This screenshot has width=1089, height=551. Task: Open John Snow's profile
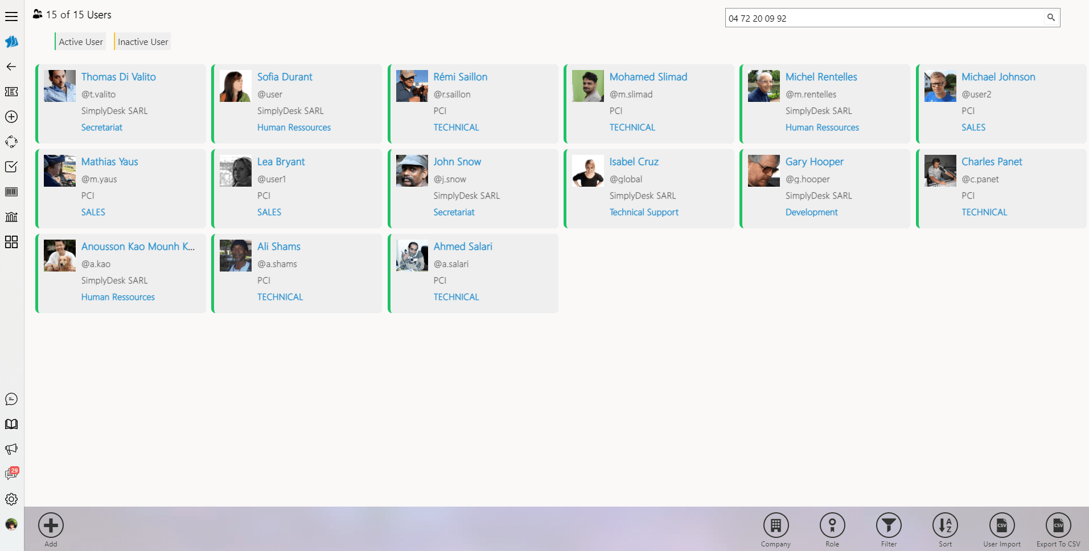(457, 162)
